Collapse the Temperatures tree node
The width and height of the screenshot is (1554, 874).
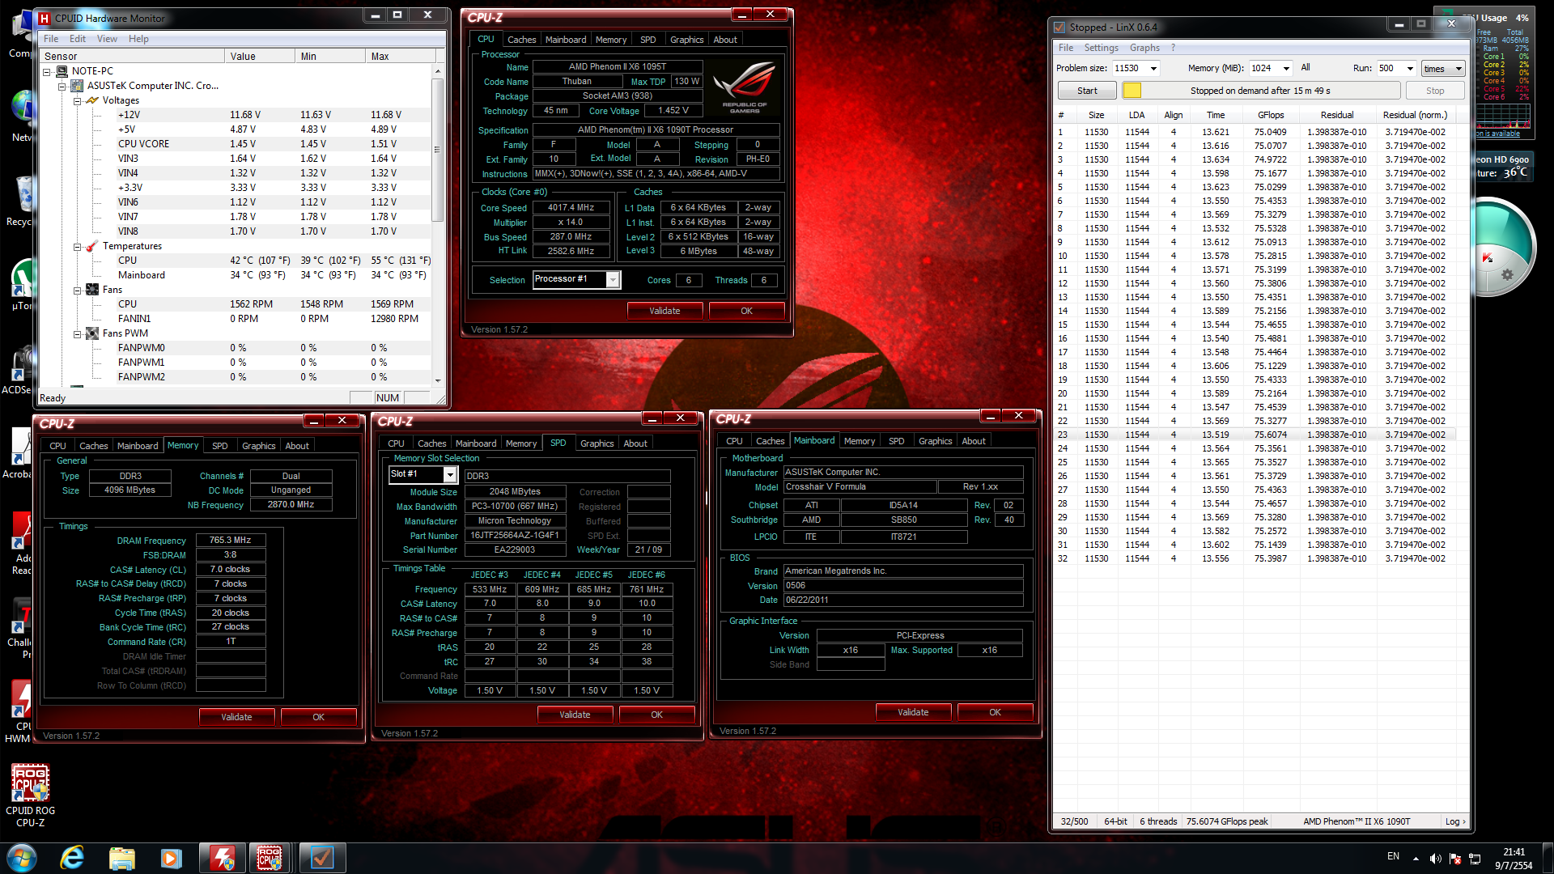(78, 247)
